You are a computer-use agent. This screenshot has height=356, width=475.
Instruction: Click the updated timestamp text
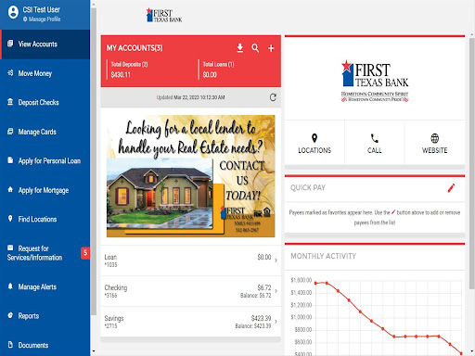pos(190,97)
